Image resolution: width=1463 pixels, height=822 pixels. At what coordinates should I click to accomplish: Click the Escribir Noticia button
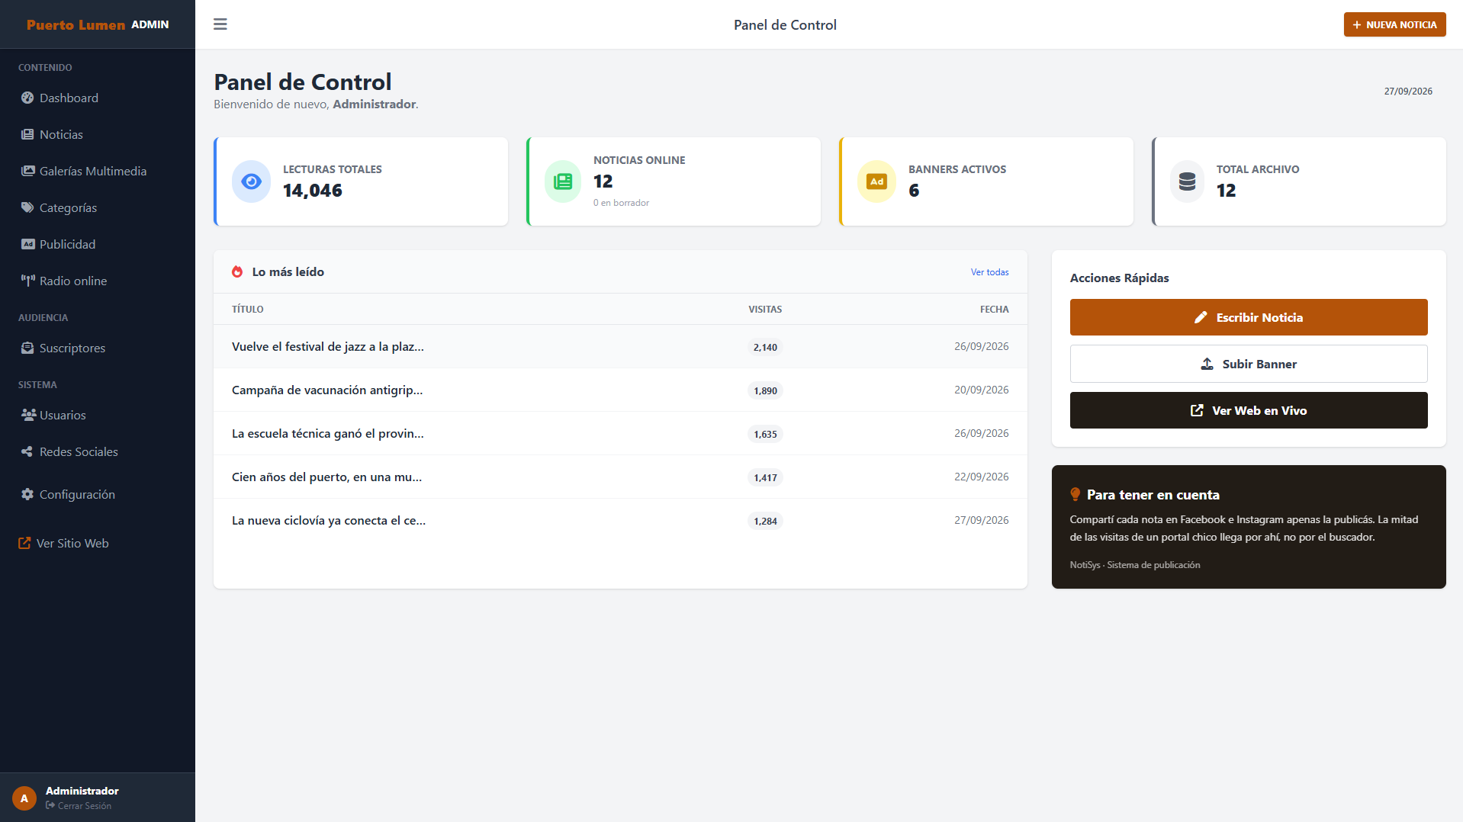tap(1248, 317)
